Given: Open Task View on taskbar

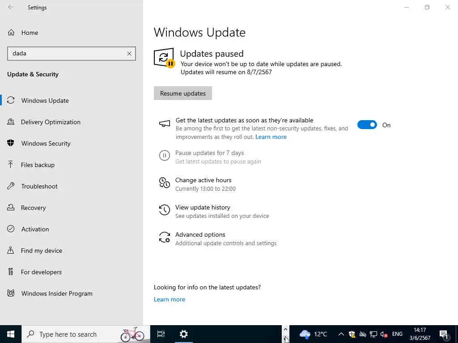Looking at the screenshot, I should click(x=161, y=334).
